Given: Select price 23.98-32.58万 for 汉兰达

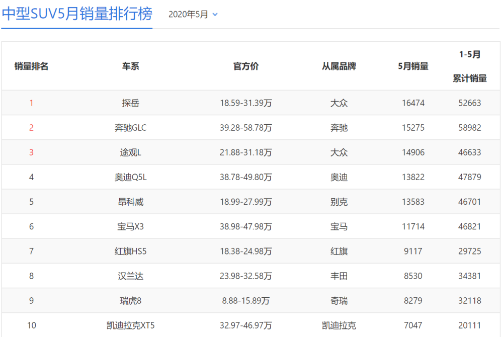Looking at the screenshot, I should (246, 276).
